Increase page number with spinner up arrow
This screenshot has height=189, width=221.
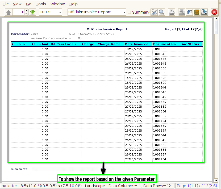pyautogui.click(x=26, y=11)
